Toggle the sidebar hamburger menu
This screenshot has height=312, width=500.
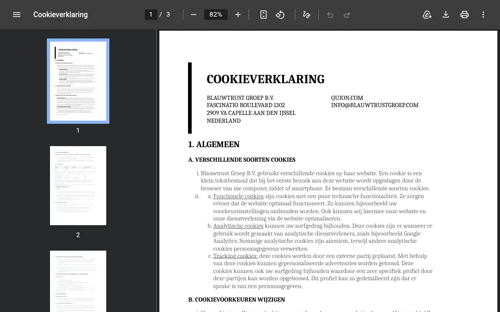[x=17, y=15]
